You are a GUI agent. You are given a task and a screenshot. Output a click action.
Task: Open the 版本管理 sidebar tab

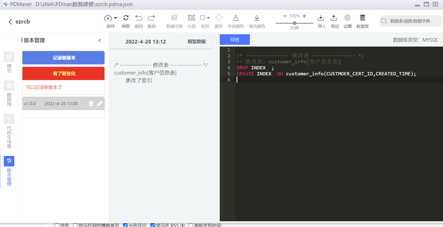(9, 171)
